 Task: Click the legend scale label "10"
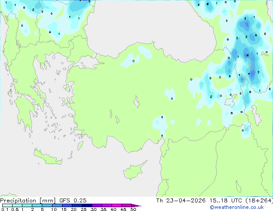tap(54, 209)
